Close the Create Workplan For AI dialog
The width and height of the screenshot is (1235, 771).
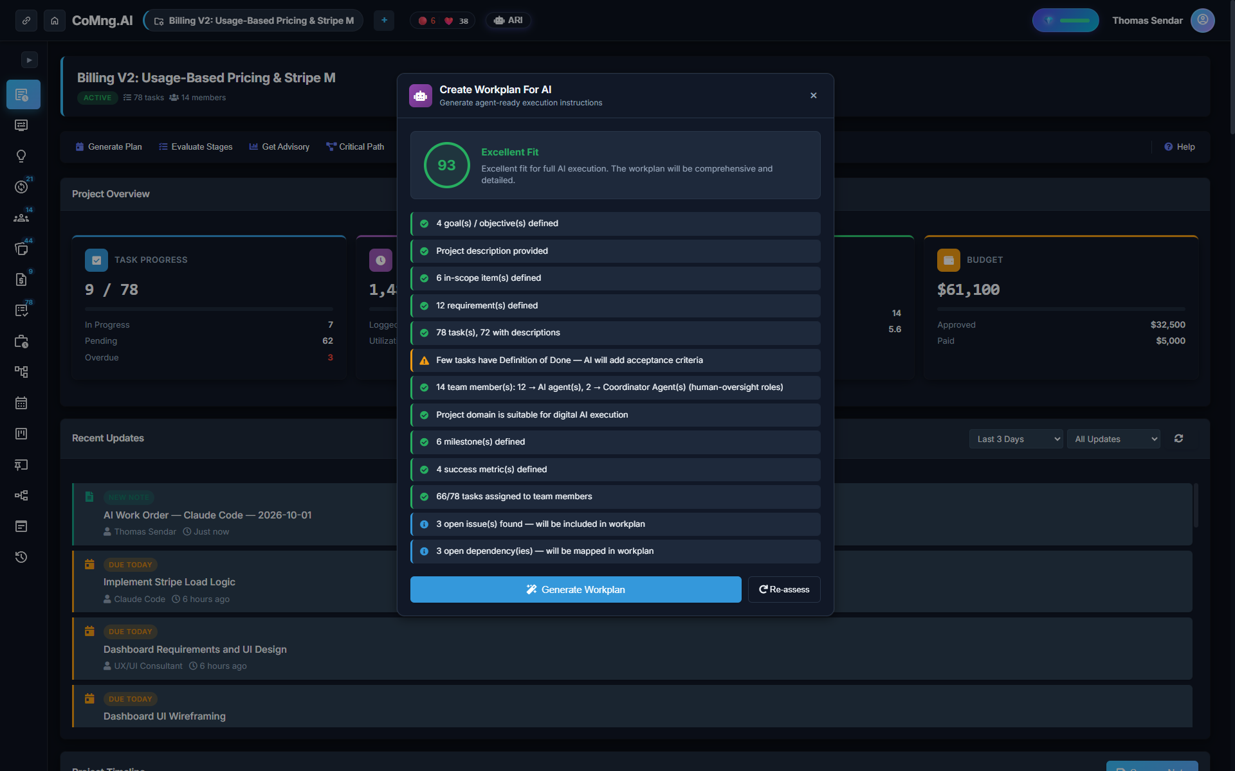tap(814, 95)
